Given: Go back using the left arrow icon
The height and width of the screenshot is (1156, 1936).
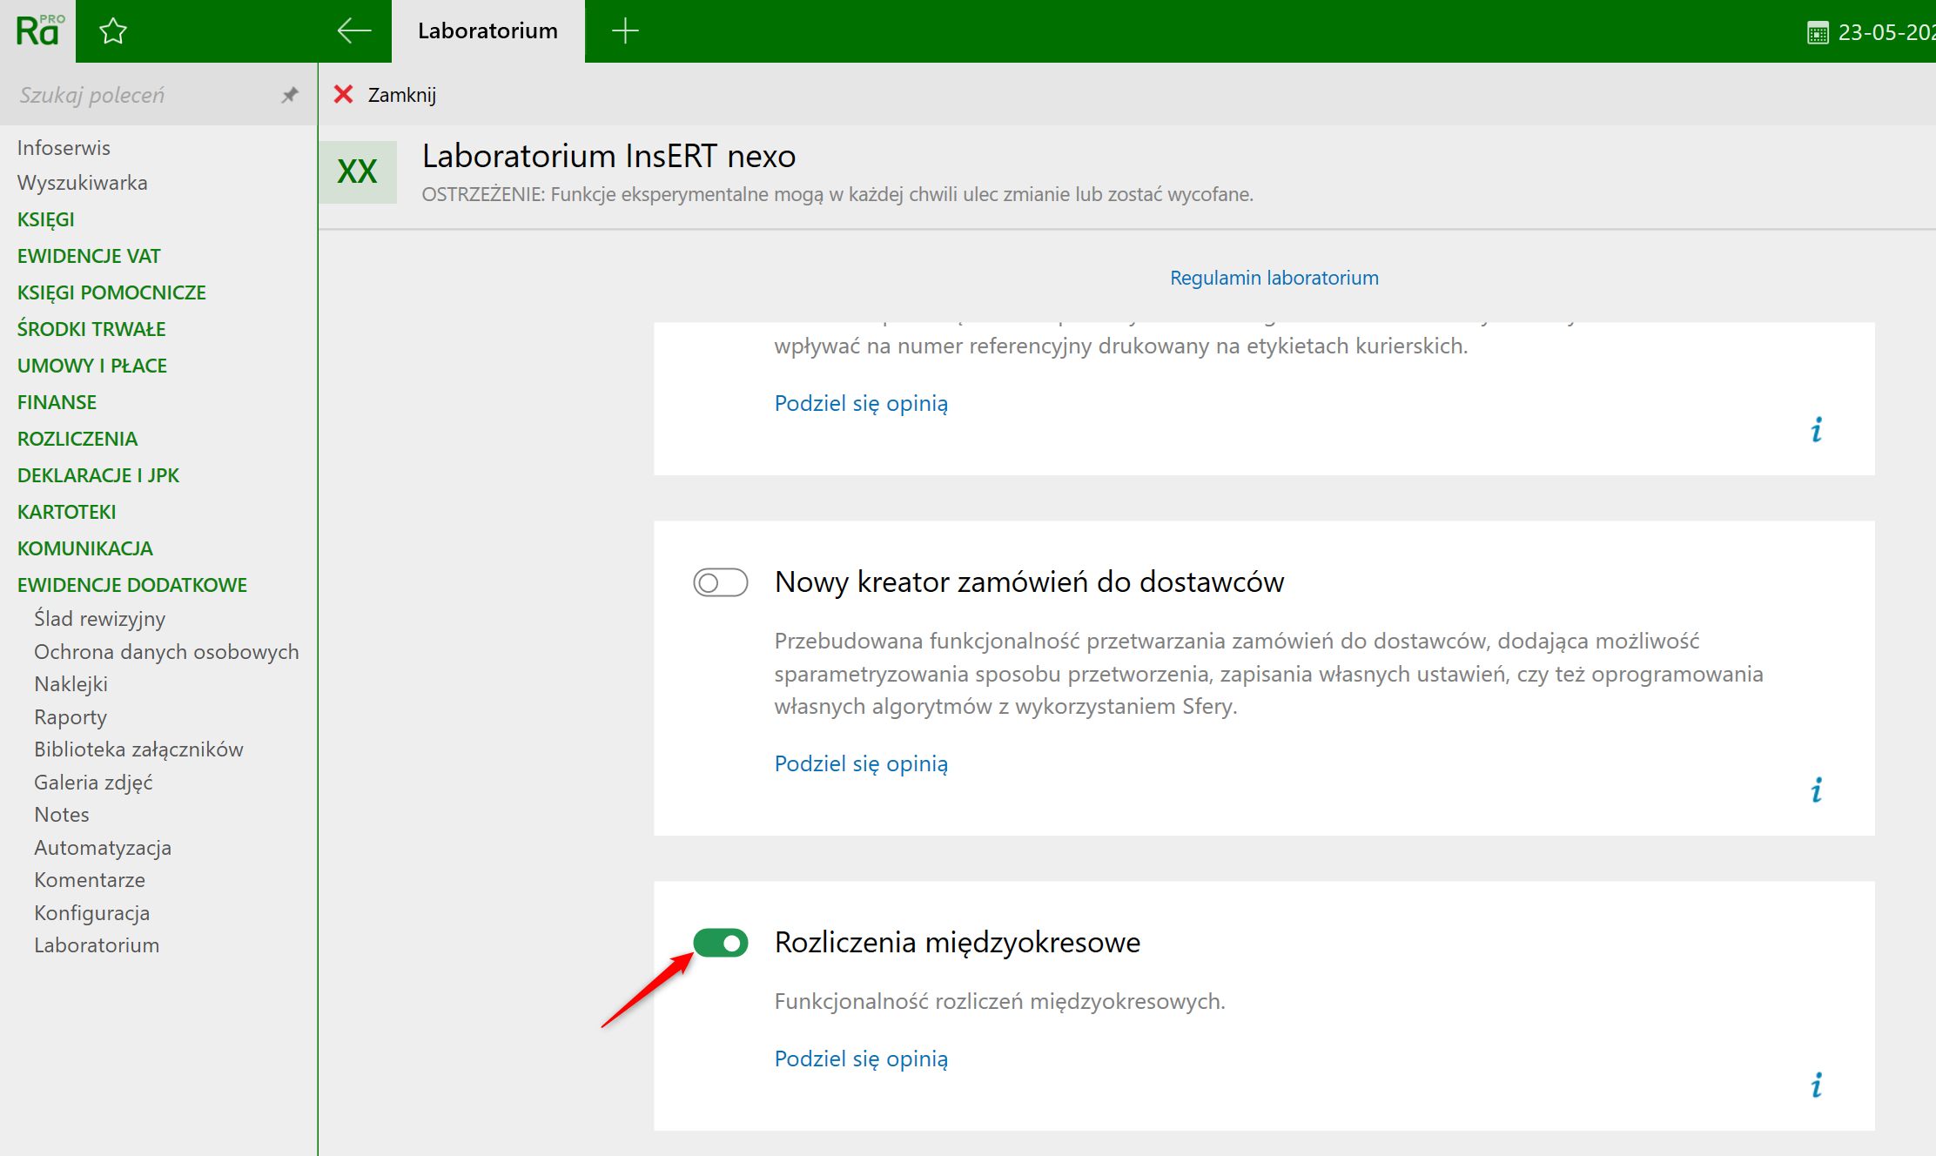Looking at the screenshot, I should [x=353, y=31].
